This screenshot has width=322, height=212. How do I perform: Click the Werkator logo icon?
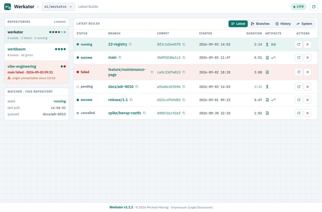8,7
